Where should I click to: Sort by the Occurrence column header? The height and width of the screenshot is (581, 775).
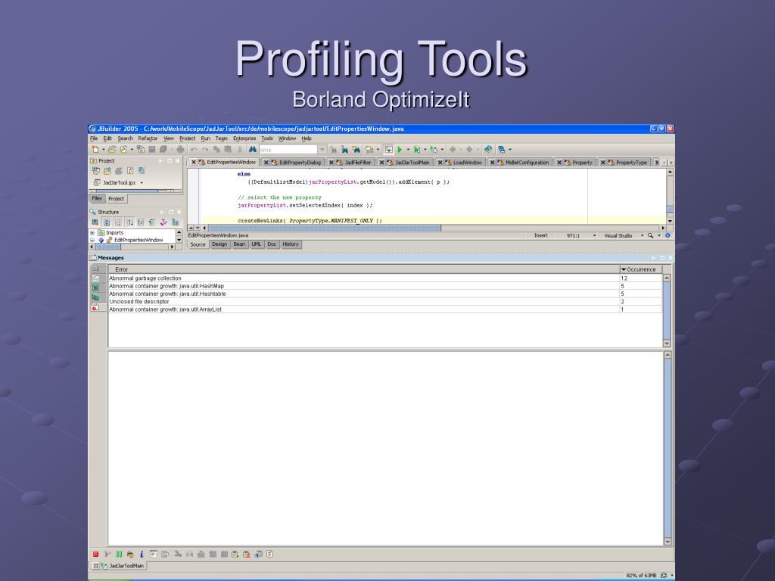[x=641, y=269]
